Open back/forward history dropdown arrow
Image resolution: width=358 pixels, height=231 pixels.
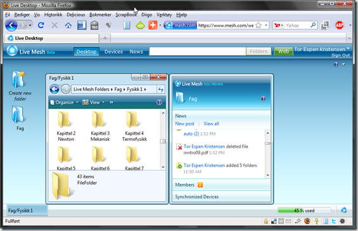tap(30, 25)
